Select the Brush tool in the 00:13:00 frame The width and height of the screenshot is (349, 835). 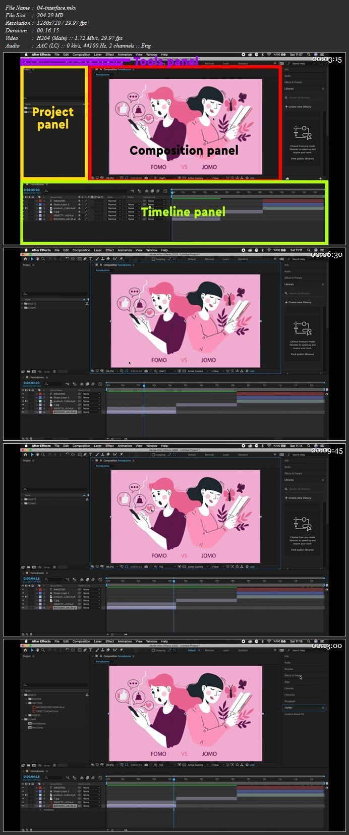(x=97, y=650)
